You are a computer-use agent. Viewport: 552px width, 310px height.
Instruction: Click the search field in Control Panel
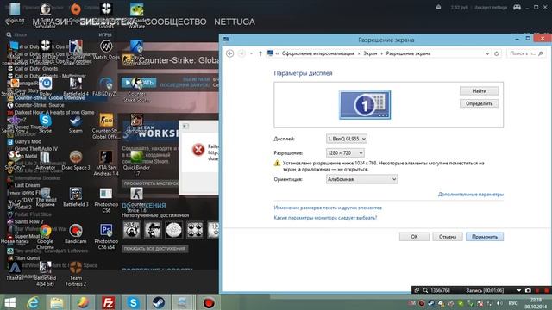(x=526, y=53)
